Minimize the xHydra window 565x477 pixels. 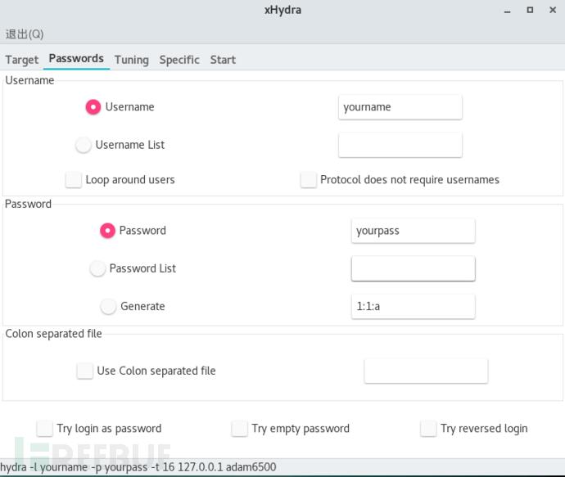tap(508, 11)
